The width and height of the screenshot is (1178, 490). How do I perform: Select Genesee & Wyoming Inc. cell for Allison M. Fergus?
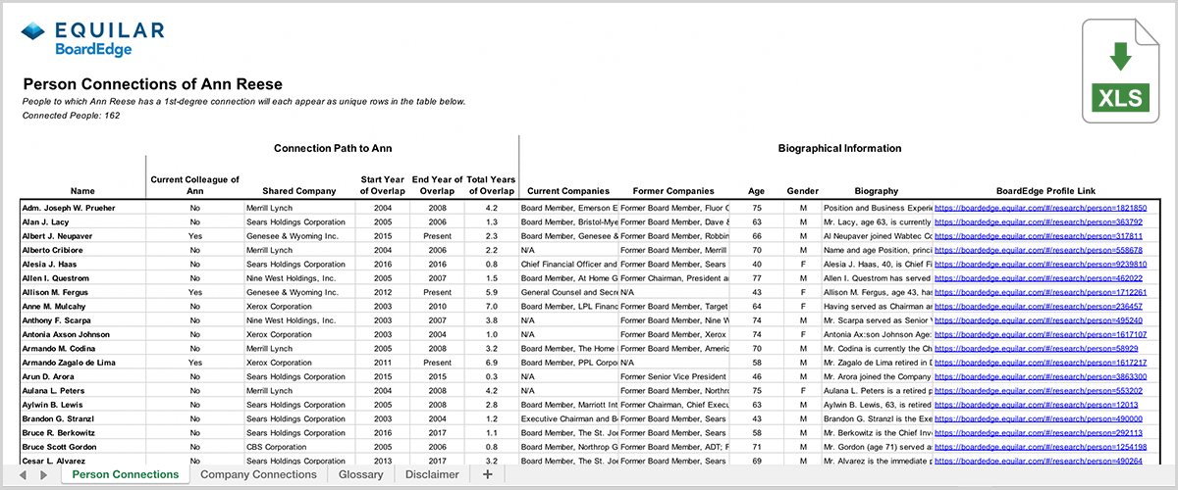[x=298, y=292]
